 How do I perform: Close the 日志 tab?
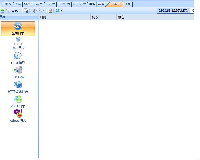120,4
